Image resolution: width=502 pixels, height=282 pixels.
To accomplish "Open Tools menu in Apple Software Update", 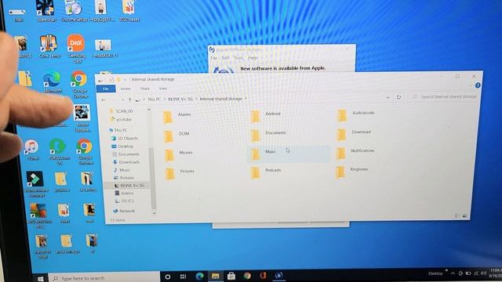I will (x=238, y=58).
